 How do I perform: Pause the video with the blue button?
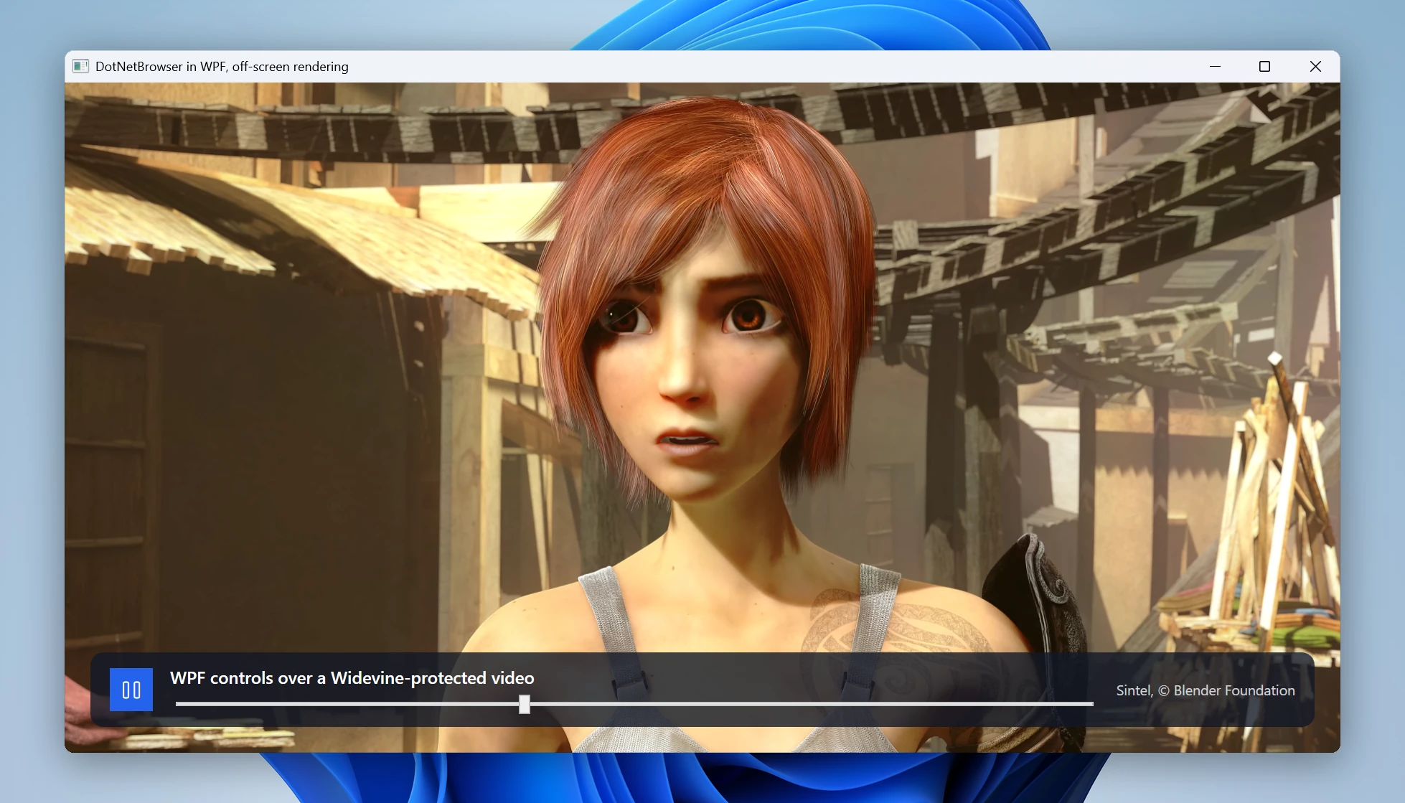pyautogui.click(x=131, y=690)
